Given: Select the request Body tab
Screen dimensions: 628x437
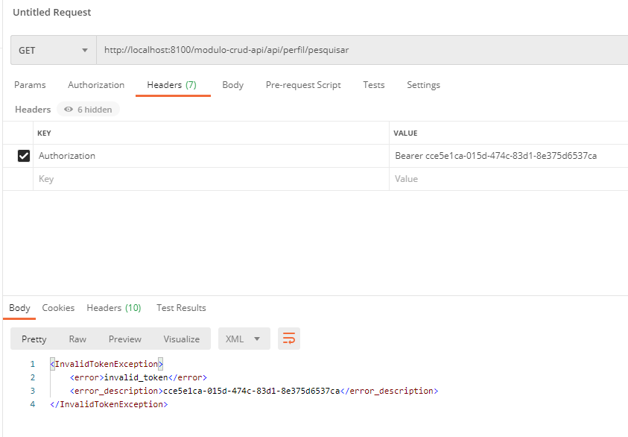Looking at the screenshot, I should [x=232, y=85].
